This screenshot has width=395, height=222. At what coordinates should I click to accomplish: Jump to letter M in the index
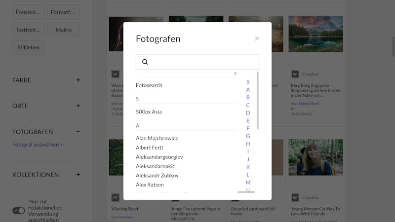[248, 183]
